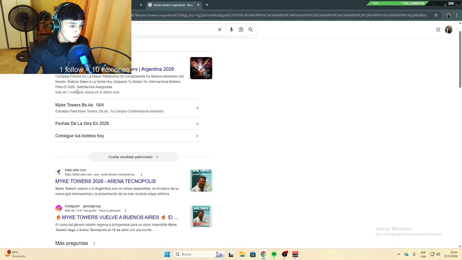Open Google Lens image search

[241, 30]
